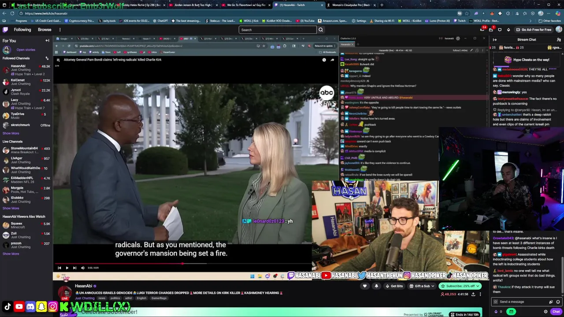Open the bits icon in message field
Viewport: 564px width, 317px height.
pos(551,302)
